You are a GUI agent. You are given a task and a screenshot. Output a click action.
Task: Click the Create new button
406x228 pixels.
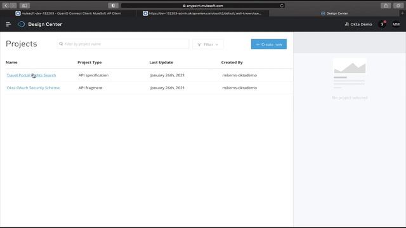pos(269,44)
